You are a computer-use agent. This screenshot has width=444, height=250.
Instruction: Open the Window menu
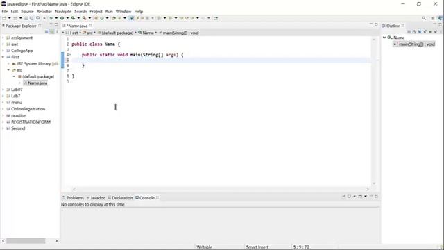click(123, 12)
